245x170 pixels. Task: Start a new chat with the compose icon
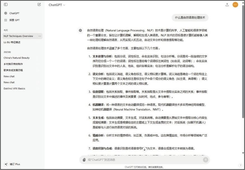pos(39,5)
